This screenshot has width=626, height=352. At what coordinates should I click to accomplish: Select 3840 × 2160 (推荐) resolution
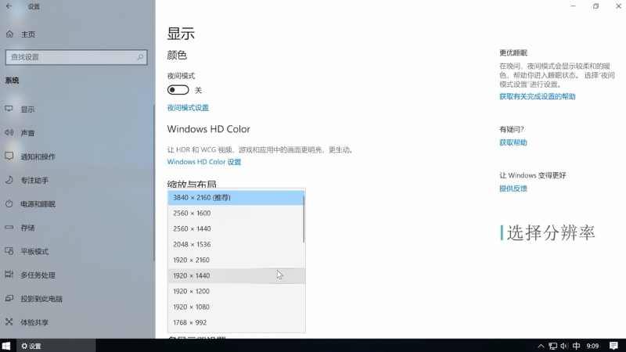[x=236, y=198]
